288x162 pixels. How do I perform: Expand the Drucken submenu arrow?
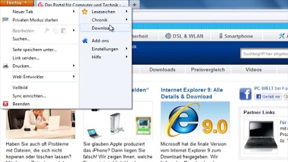tap(74, 66)
